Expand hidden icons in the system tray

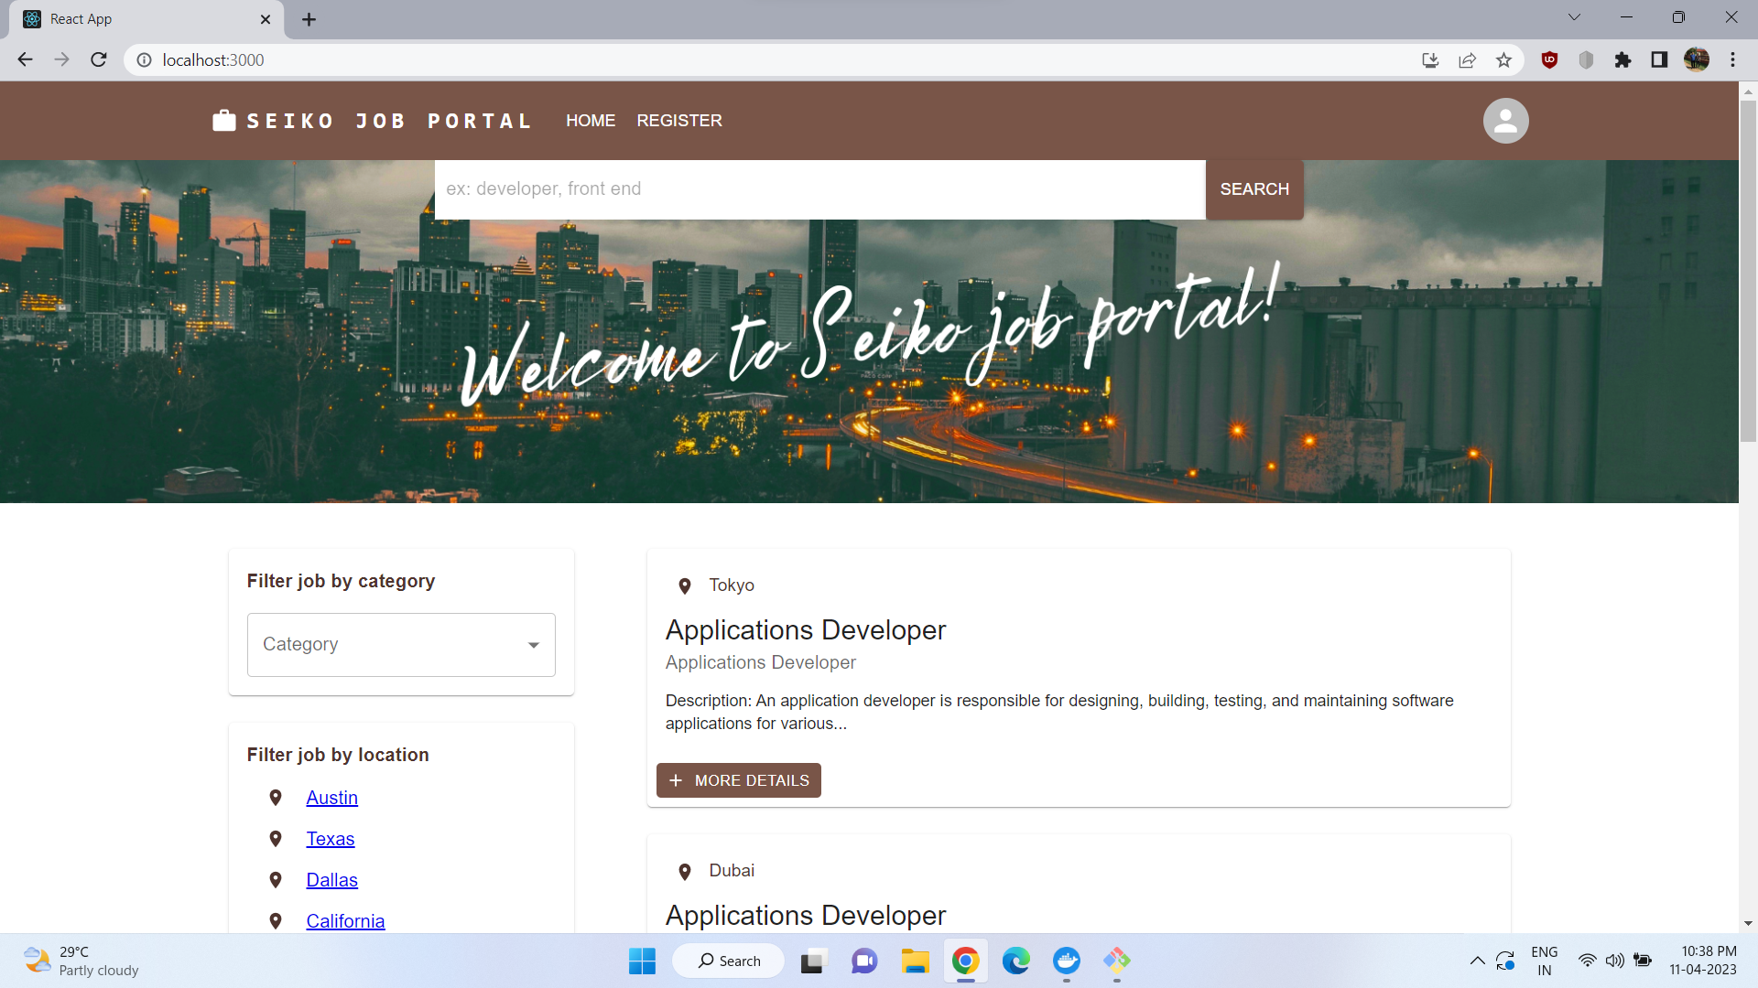click(x=1477, y=961)
